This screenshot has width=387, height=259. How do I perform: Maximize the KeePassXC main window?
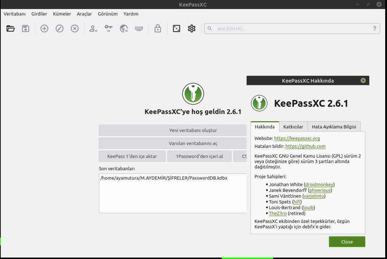tap(368, 4)
